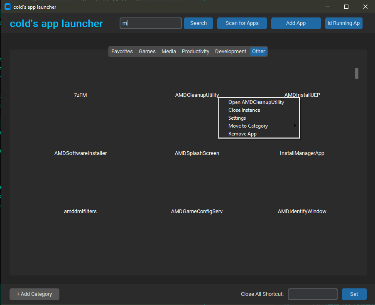Click the Set shortcut button

354,294
